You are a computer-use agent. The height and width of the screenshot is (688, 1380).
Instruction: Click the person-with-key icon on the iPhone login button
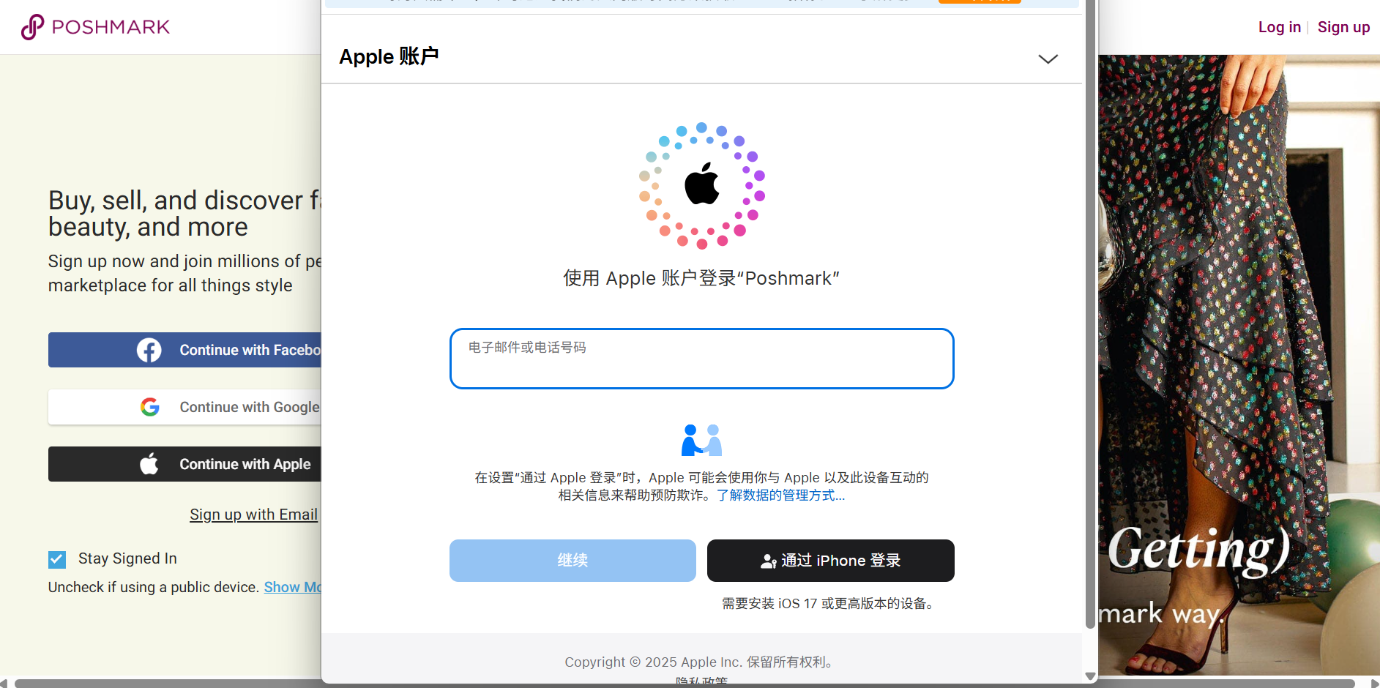(768, 561)
